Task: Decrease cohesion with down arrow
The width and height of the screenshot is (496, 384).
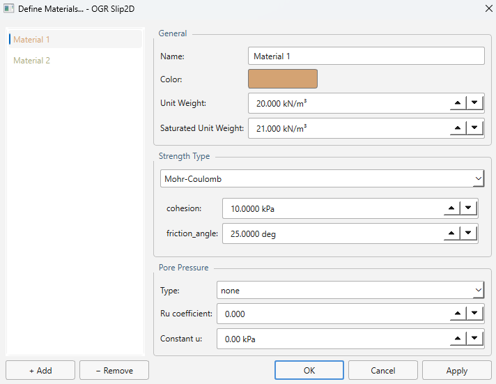Action: coord(468,208)
